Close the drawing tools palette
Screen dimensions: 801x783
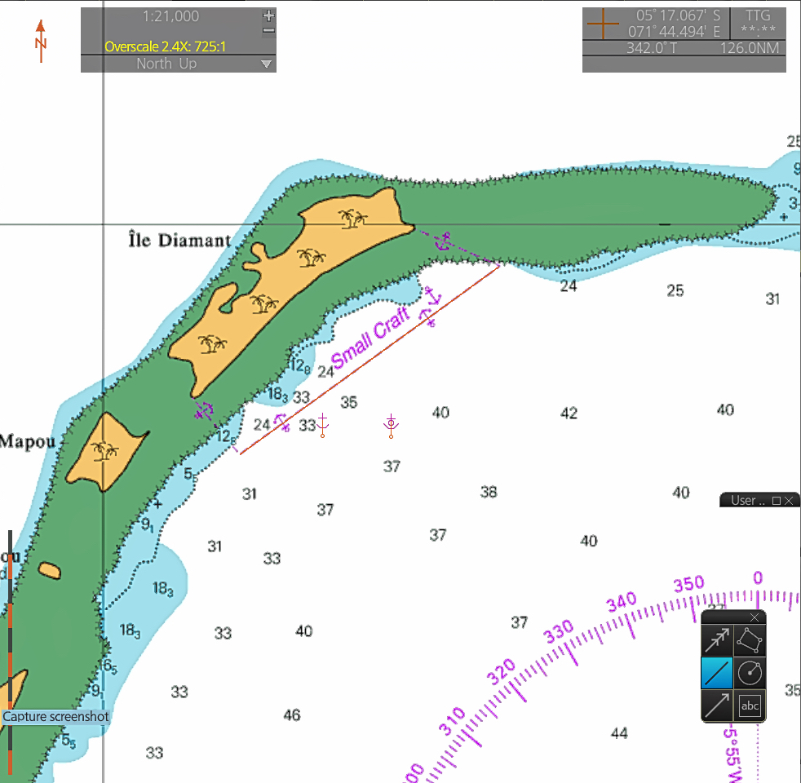755,617
